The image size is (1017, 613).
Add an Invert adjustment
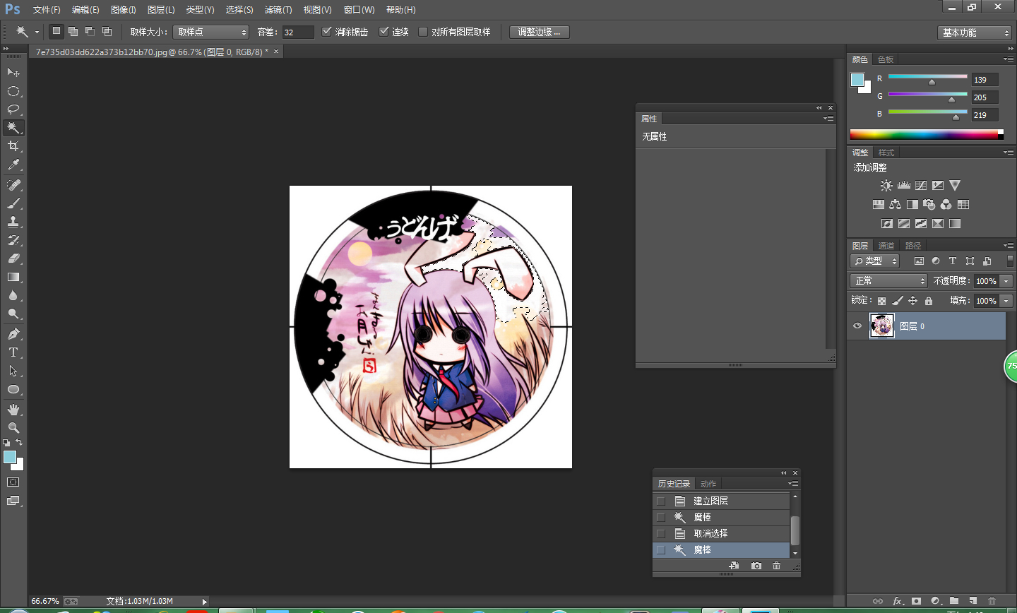tap(887, 224)
